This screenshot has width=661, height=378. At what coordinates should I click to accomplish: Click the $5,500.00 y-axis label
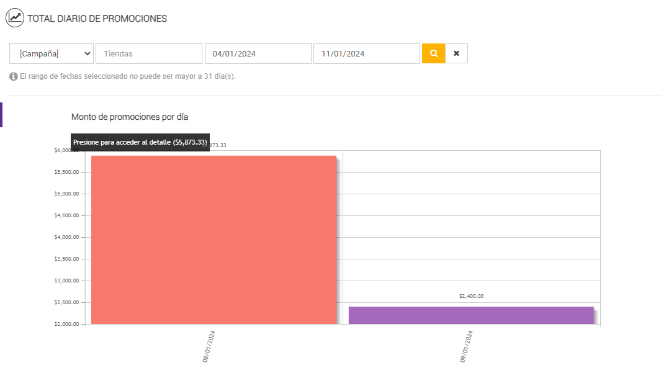[x=66, y=172]
